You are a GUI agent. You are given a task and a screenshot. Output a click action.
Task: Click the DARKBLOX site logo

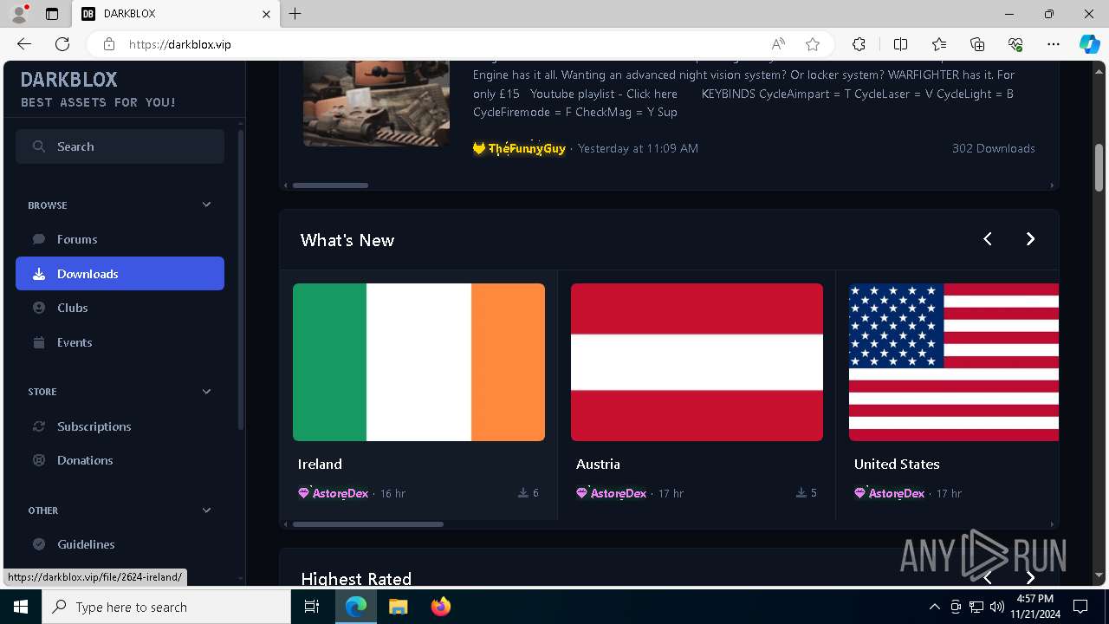[68, 80]
